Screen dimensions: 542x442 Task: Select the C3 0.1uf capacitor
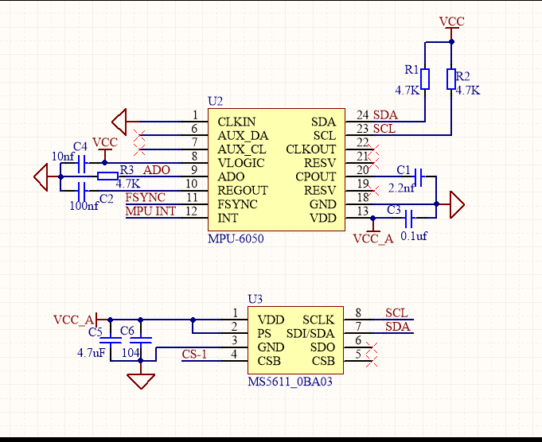point(409,218)
